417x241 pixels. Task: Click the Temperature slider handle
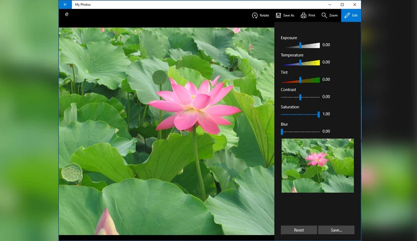300,63
